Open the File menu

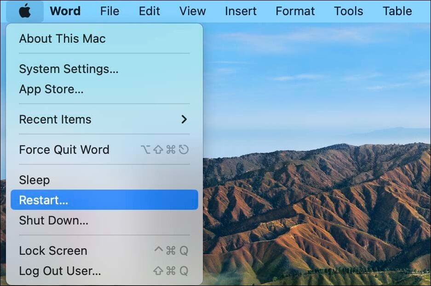pos(109,11)
